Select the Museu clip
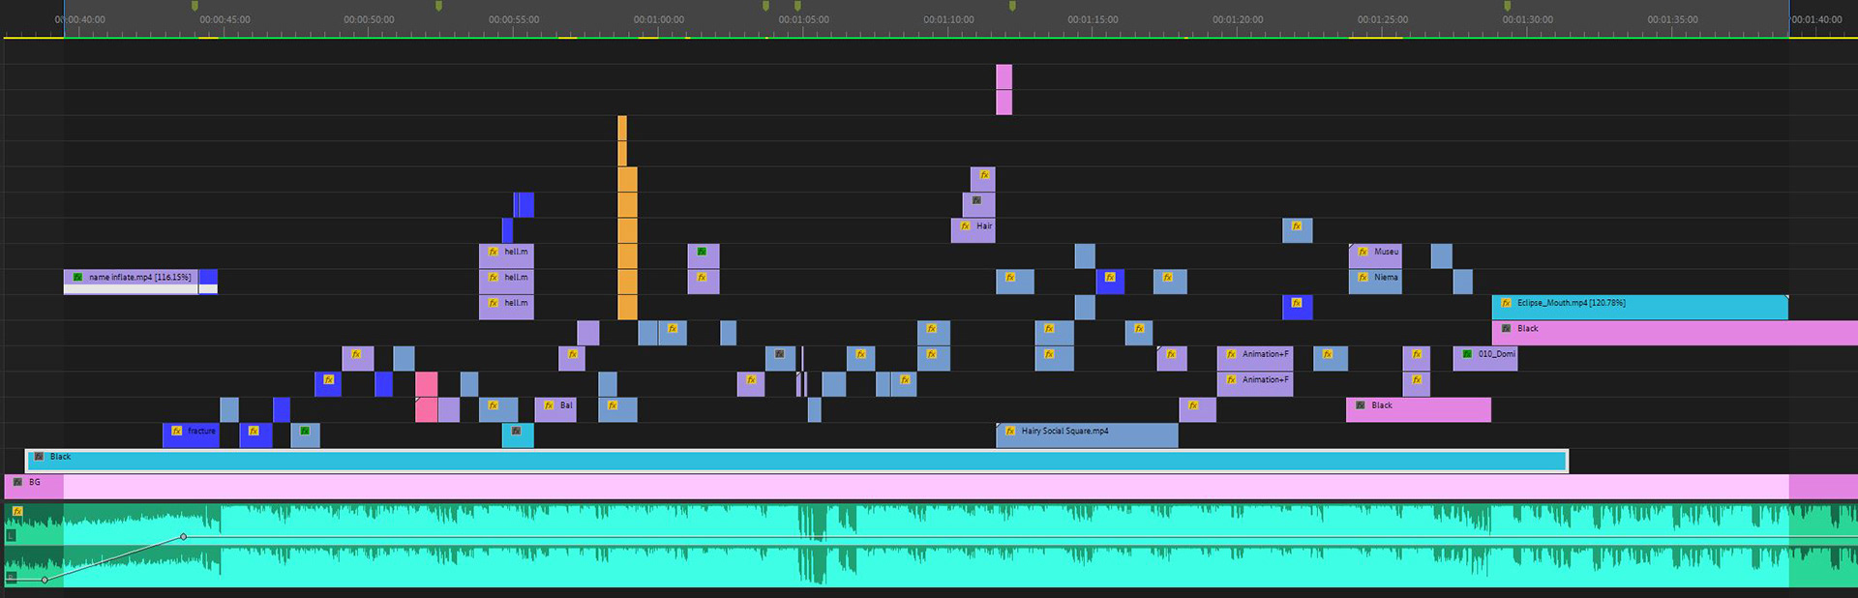This screenshot has height=598, width=1858. tap(1375, 255)
